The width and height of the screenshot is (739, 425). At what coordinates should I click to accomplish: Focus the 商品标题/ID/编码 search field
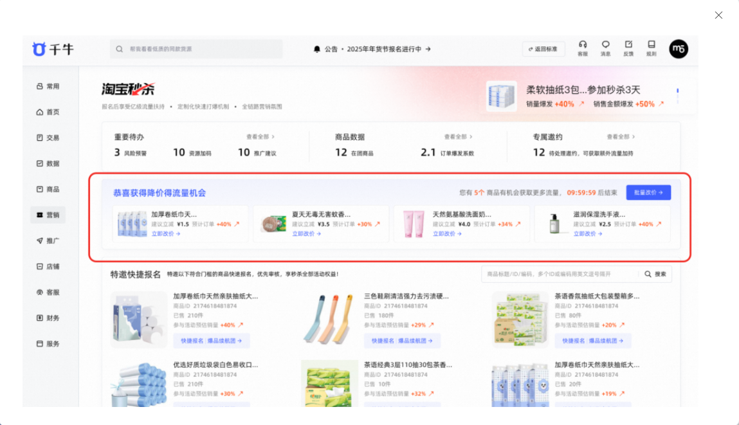pyautogui.click(x=560, y=274)
